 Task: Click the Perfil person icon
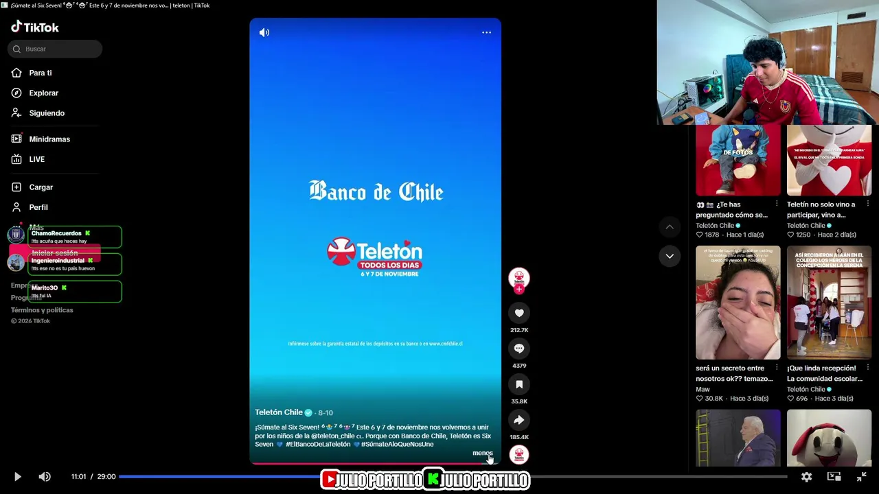click(16, 207)
